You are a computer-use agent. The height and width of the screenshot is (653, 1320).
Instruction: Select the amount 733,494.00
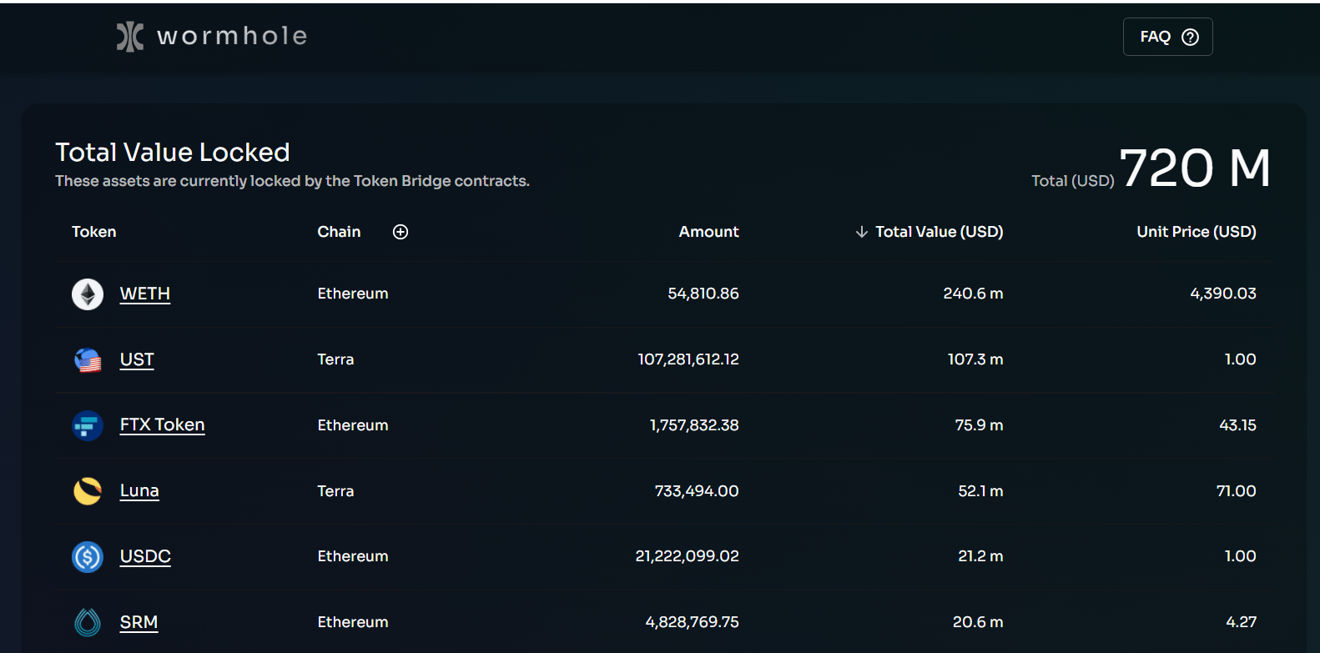[x=697, y=491]
